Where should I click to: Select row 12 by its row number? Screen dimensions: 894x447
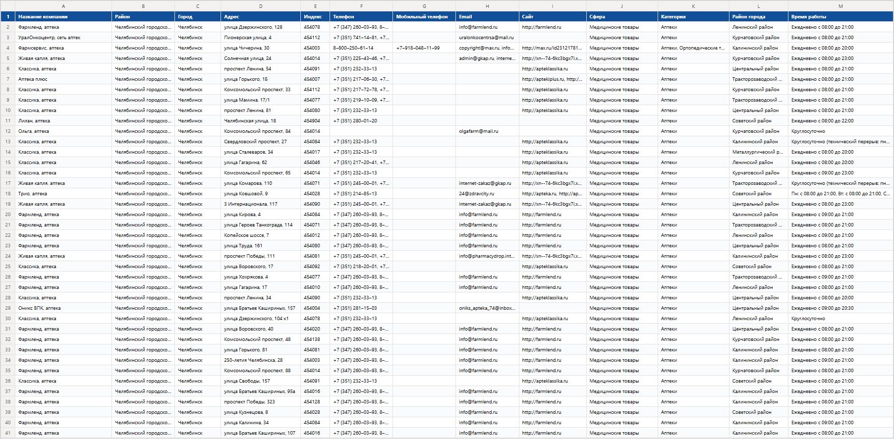8,131
